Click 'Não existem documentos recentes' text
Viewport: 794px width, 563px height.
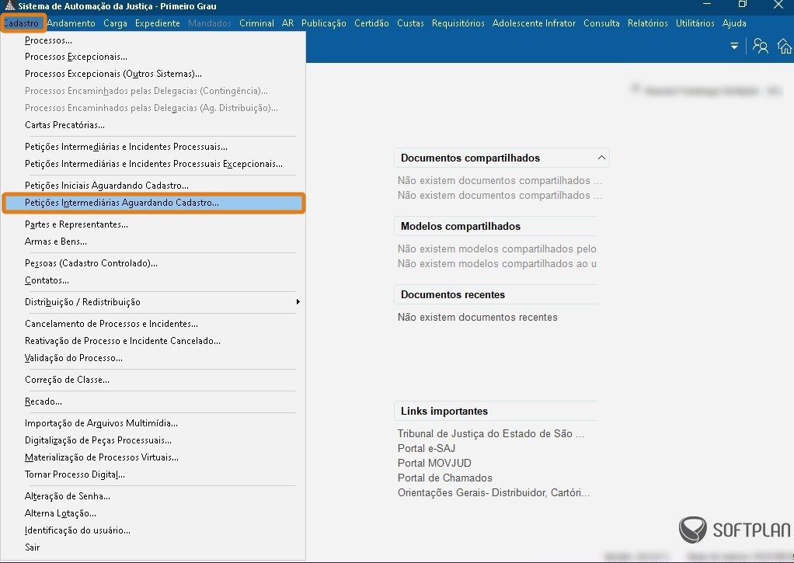(x=478, y=318)
